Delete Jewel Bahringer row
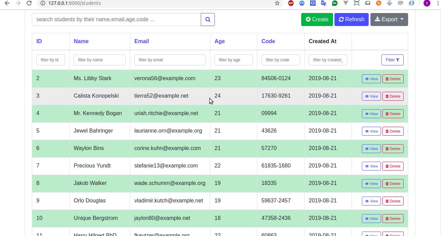 click(x=393, y=131)
